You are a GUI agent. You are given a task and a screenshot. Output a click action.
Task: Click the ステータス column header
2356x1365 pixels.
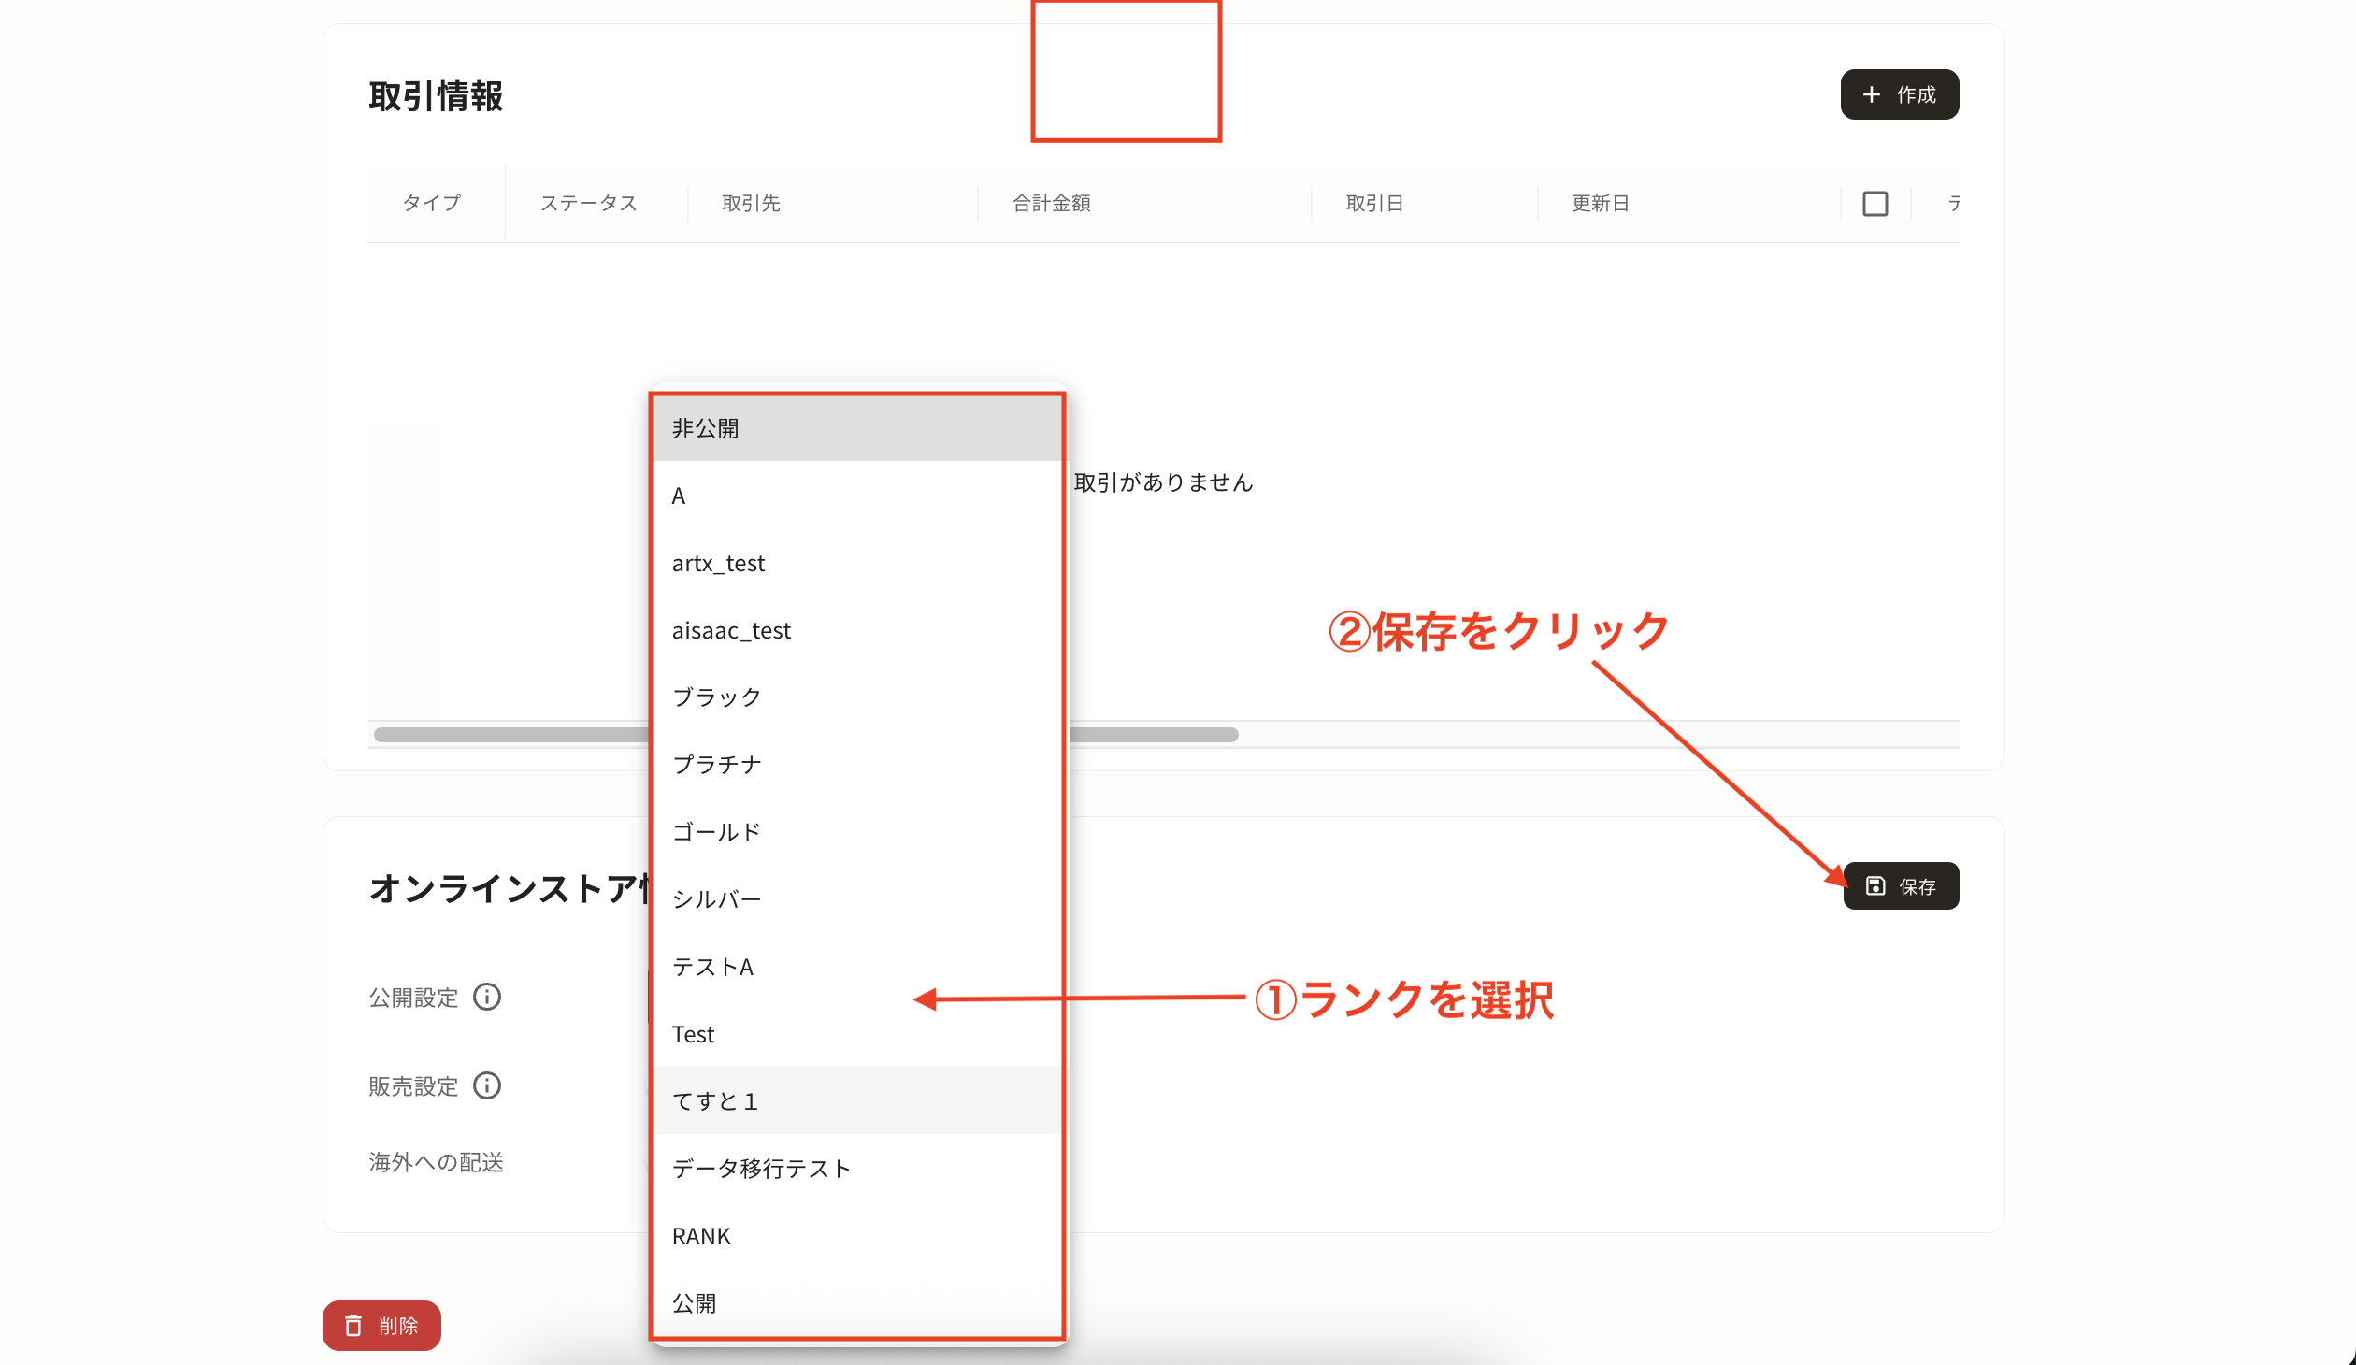click(x=589, y=203)
